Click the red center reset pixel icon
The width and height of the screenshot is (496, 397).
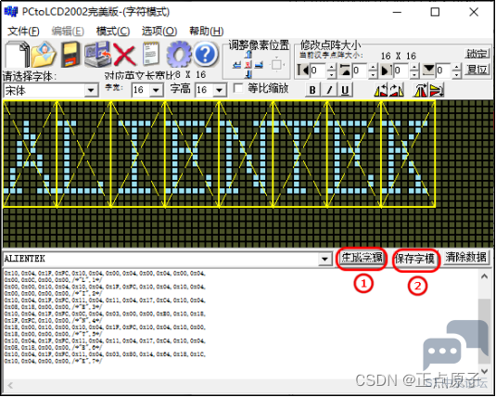point(248,65)
